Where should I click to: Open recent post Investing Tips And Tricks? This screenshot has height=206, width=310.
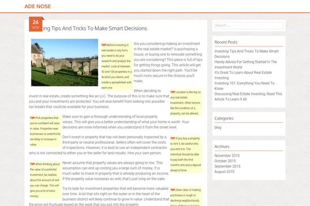click(x=246, y=54)
